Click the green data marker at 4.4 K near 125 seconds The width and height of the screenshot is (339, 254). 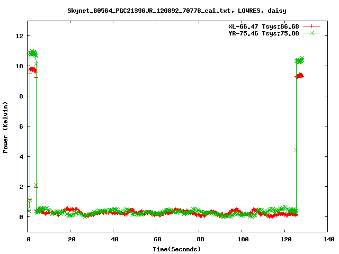(296, 150)
